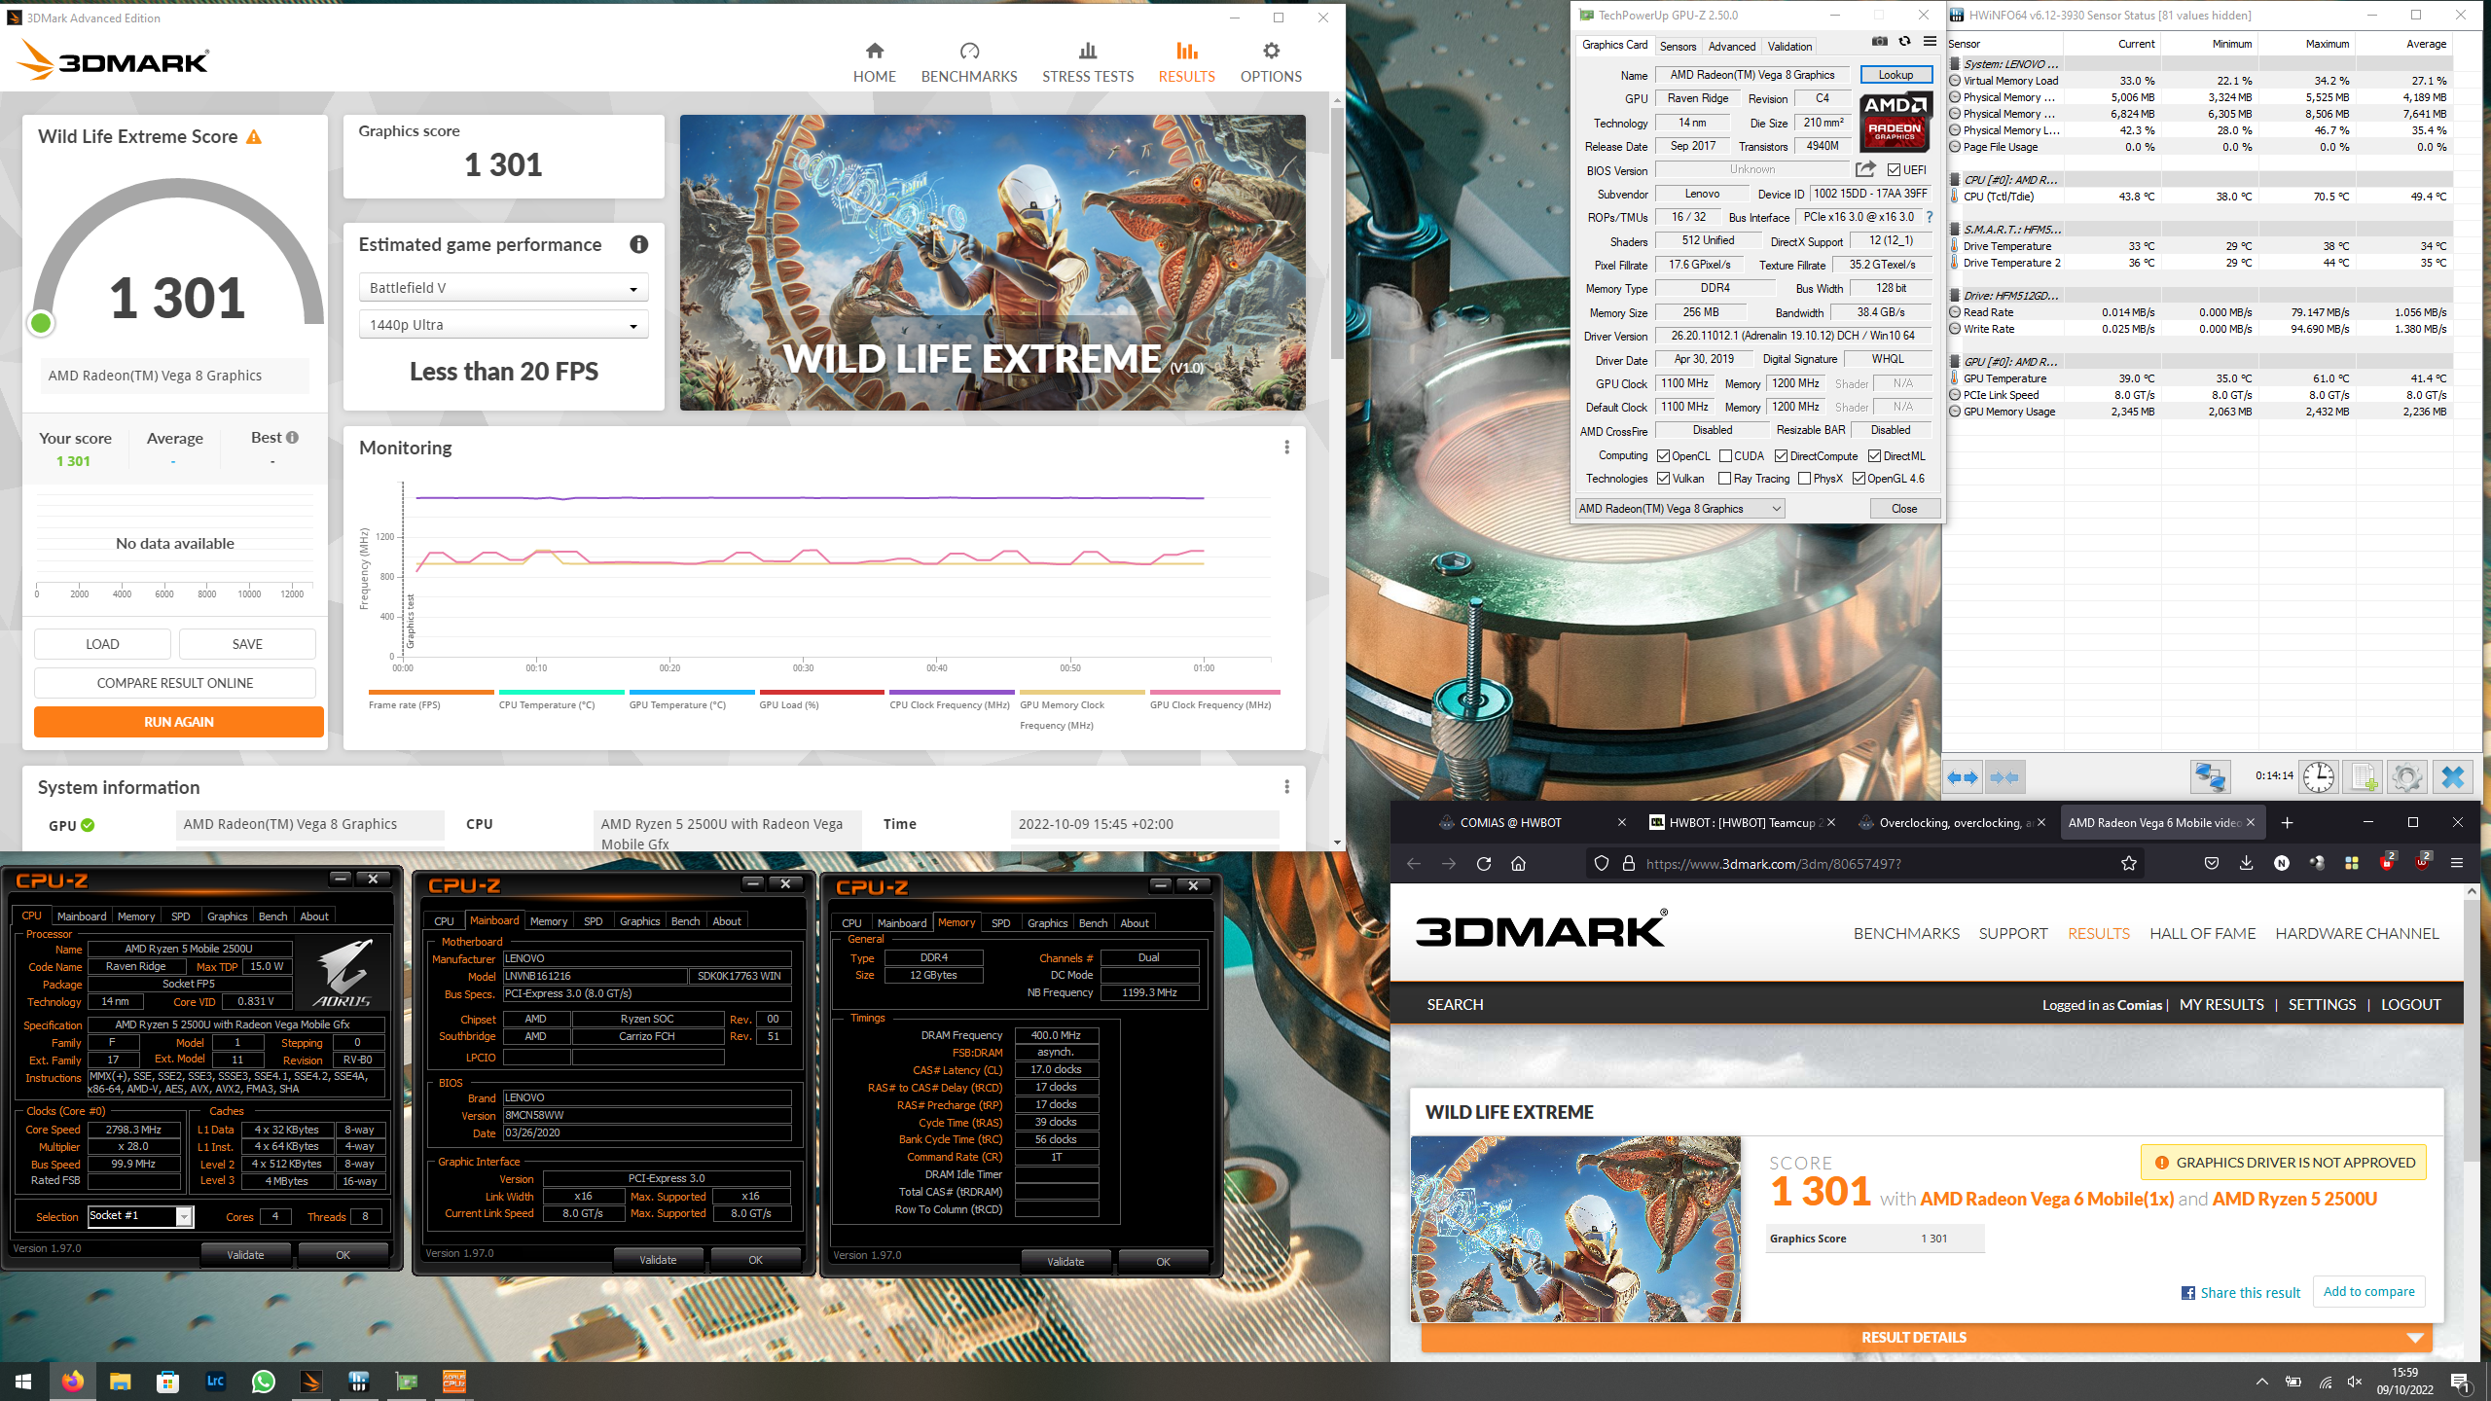This screenshot has width=2491, height=1401.
Task: Open GPU selector dropdown in GPU-Z
Action: click(1679, 509)
